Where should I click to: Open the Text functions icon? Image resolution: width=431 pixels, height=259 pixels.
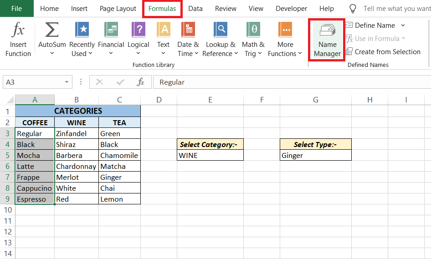(x=163, y=30)
